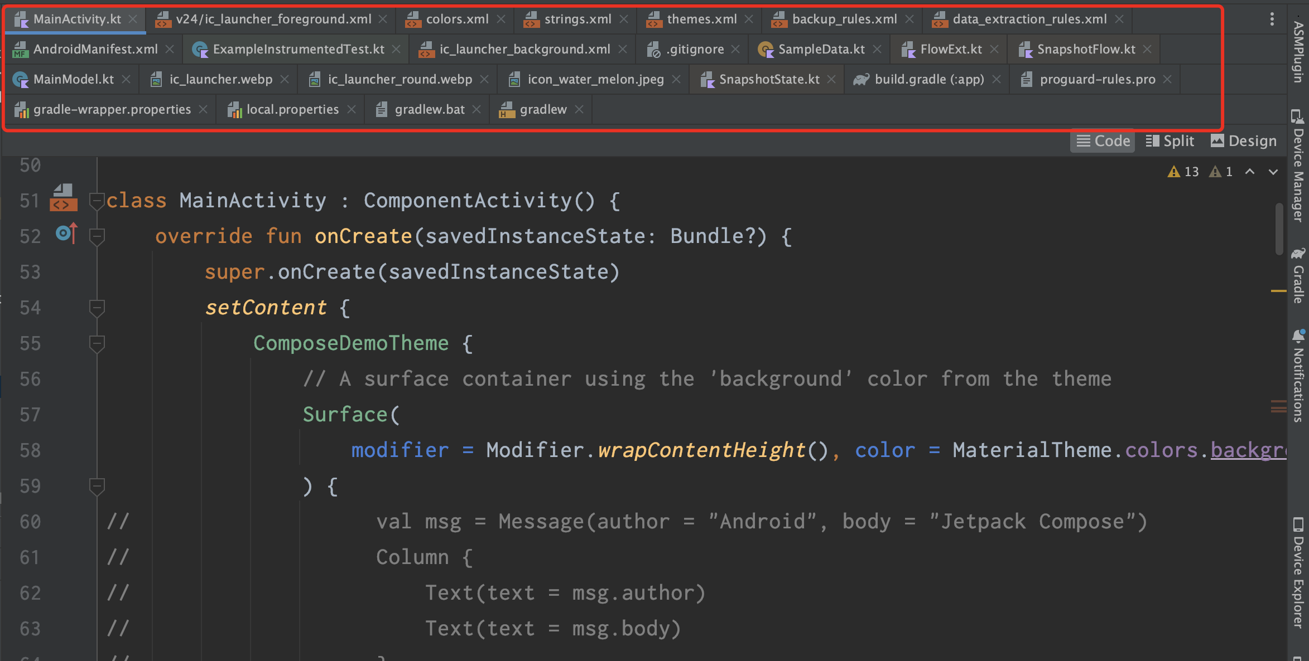
Task: Close the themes.xml tab
Action: [749, 19]
